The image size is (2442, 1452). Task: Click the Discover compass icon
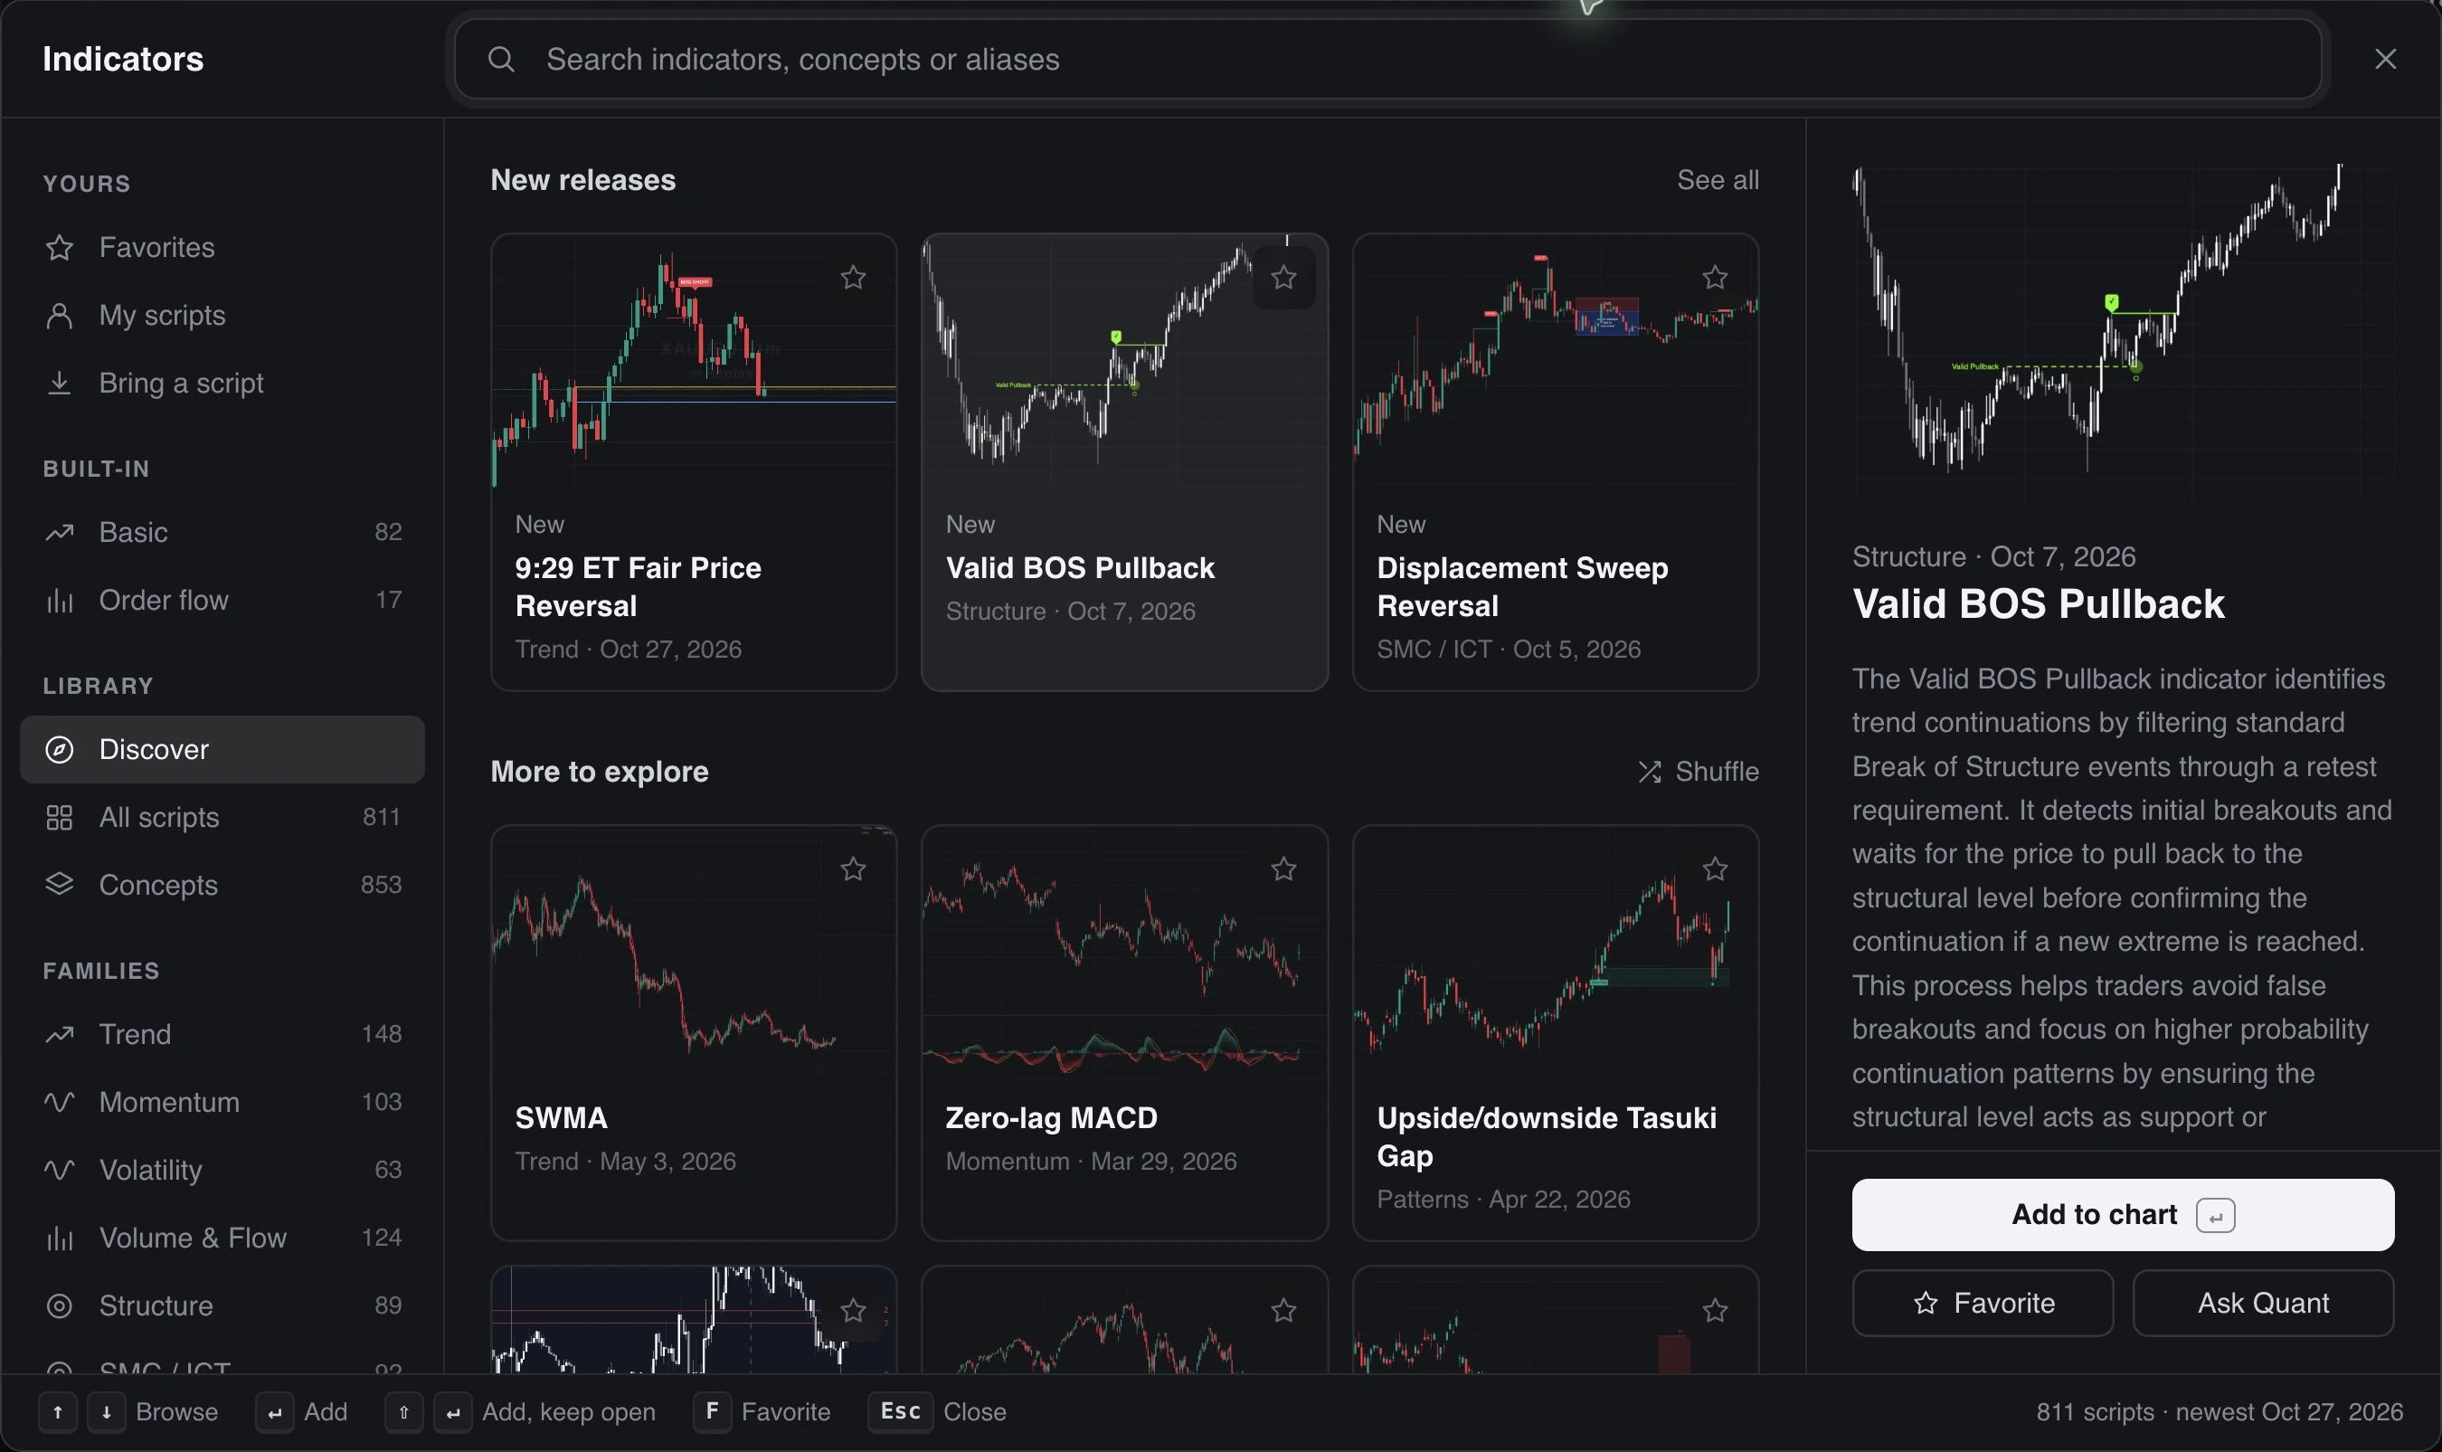[60, 749]
